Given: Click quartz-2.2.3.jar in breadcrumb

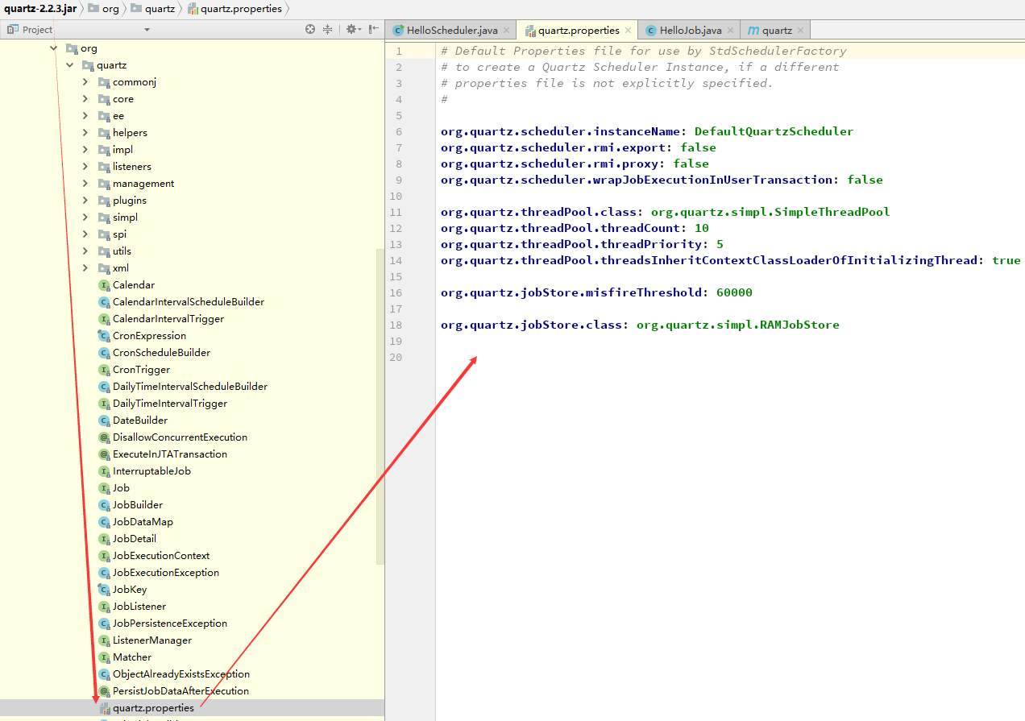Looking at the screenshot, I should (40, 9).
